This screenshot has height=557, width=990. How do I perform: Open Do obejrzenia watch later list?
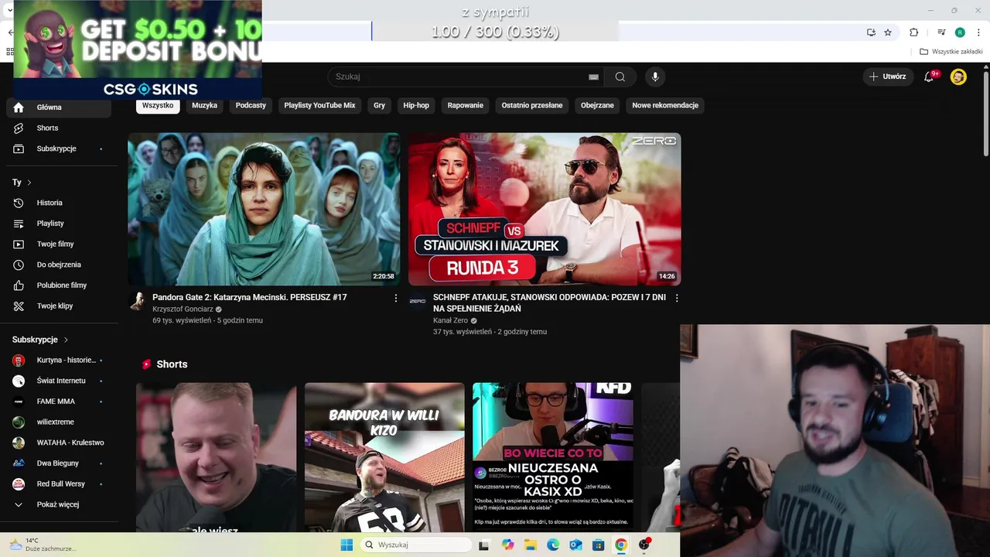coord(59,265)
